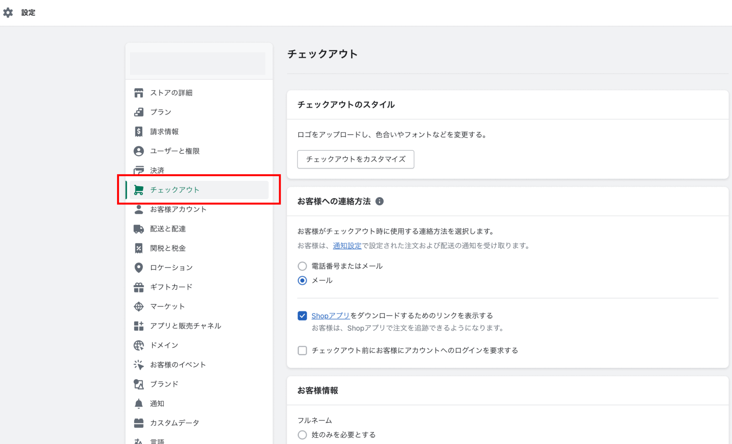Open プラン settings page

click(x=199, y=112)
